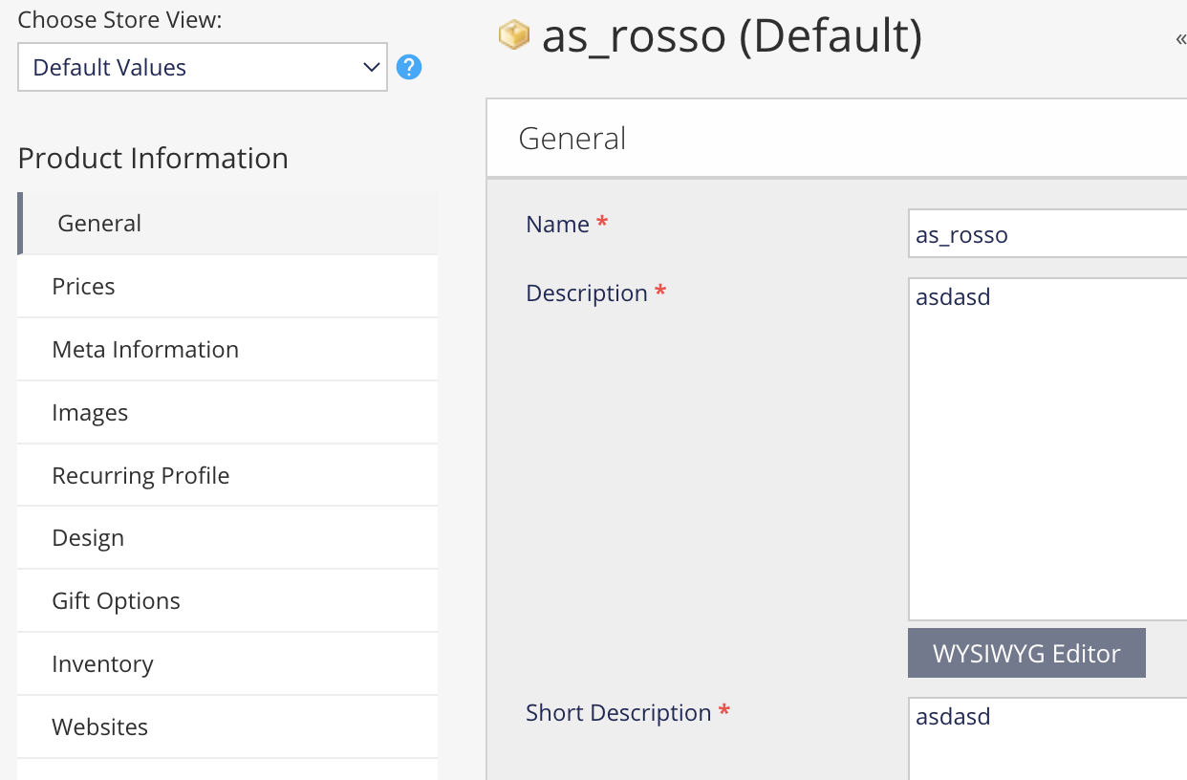This screenshot has height=780, width=1187.
Task: Click the as_rosso (Default) page title
Action: (x=732, y=36)
